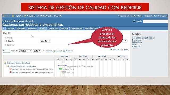Expand the Opciones section
Screen dimensions: 170x95
[x=10, y=45]
